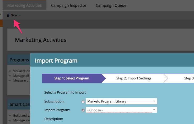This screenshot has height=124, width=194.
Task: Open the Import Program dropdown arrow
Action: [x=154, y=110]
